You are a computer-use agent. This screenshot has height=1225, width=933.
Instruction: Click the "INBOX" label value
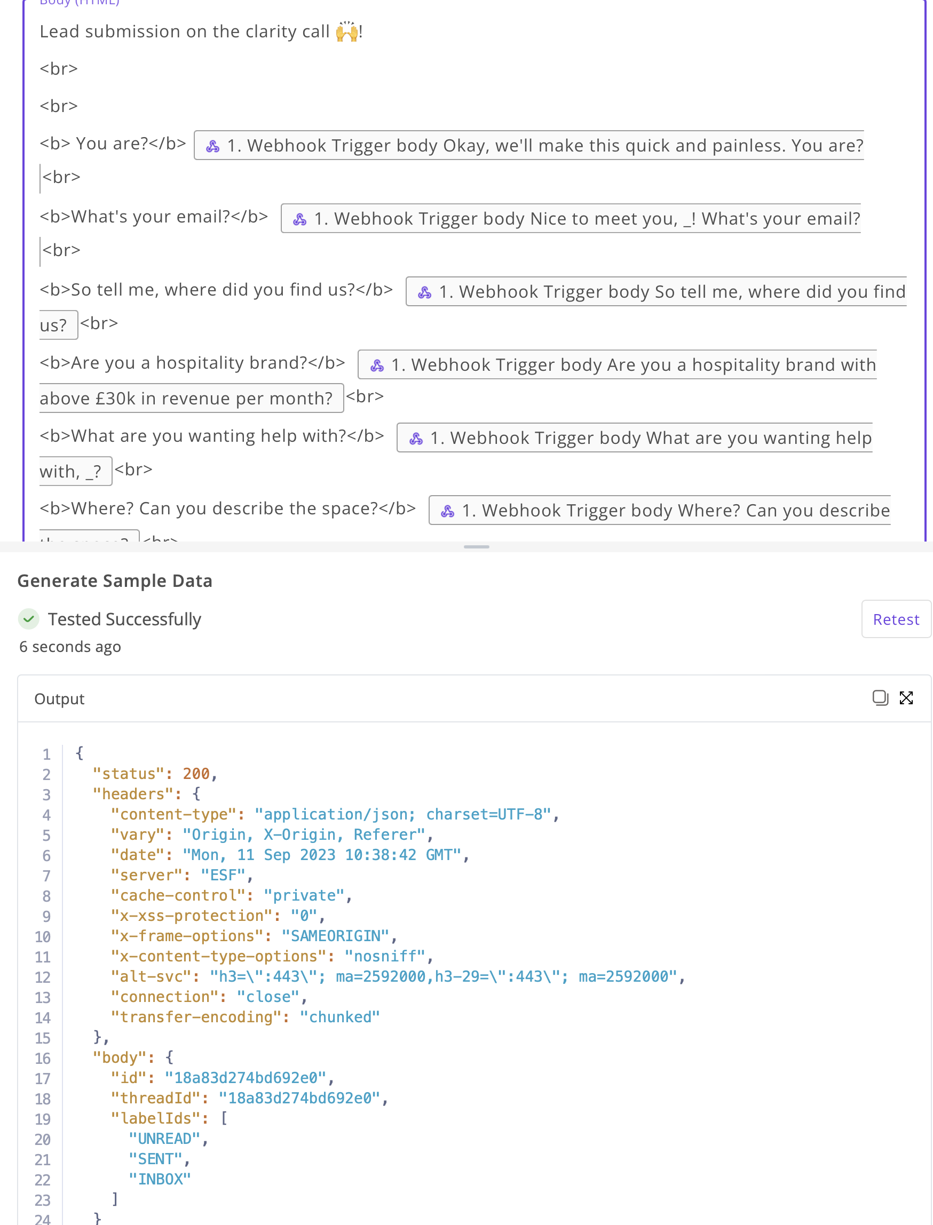[x=160, y=1179]
